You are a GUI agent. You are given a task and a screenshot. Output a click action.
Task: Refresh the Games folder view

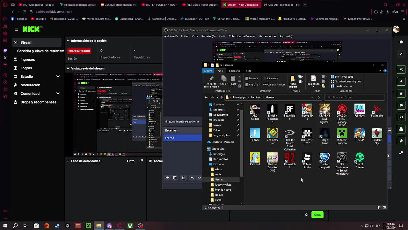point(318,97)
